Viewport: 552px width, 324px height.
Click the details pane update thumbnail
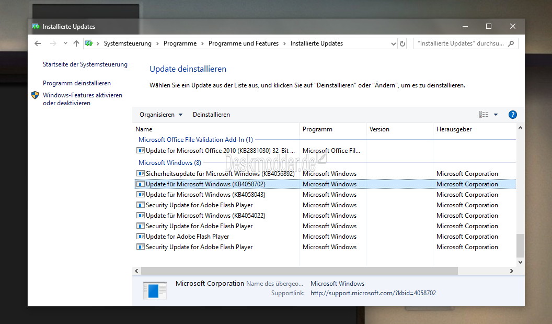pyautogui.click(x=155, y=291)
